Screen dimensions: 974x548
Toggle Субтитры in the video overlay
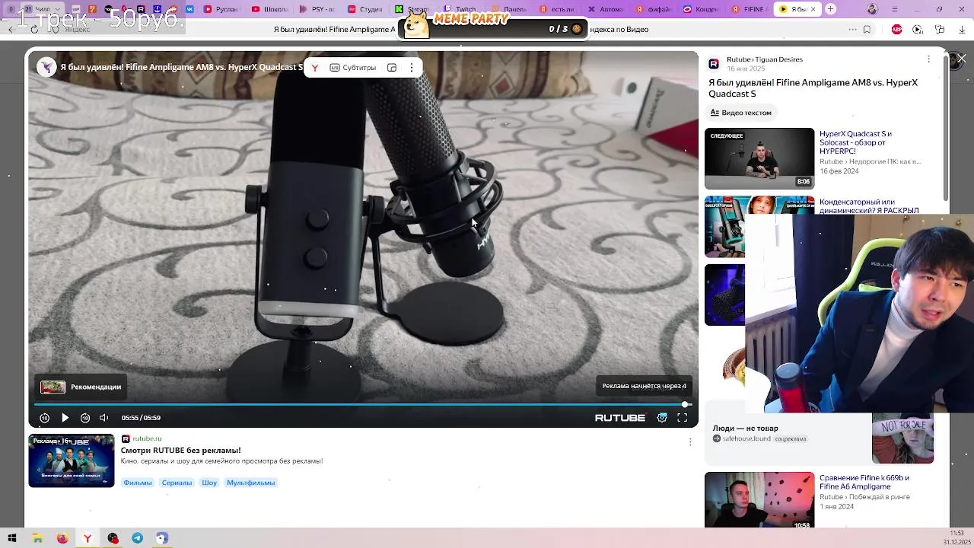[353, 68]
